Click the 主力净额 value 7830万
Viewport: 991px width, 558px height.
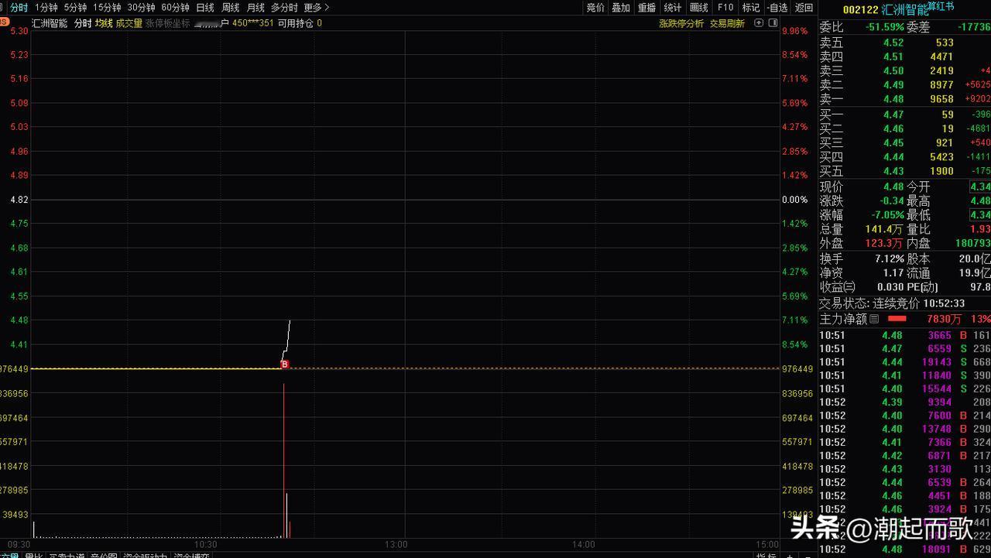[x=944, y=319]
